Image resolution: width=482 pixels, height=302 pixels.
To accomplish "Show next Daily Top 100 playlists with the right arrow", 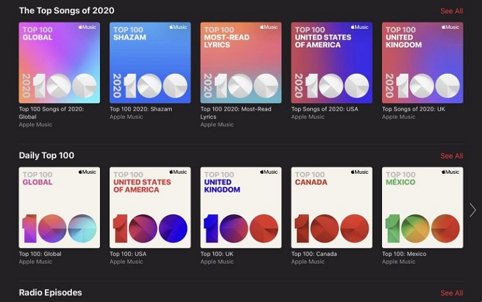I will 473,210.
